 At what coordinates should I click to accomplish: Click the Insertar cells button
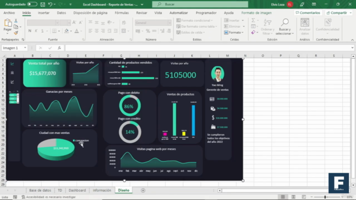tap(234, 21)
